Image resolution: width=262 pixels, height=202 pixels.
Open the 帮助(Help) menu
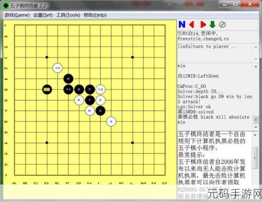[x=95, y=15]
